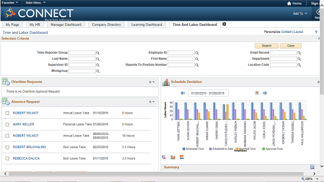The width and height of the screenshot is (324, 182).
Task: Open lookup for Time Reporter Group field
Action: [98, 53]
